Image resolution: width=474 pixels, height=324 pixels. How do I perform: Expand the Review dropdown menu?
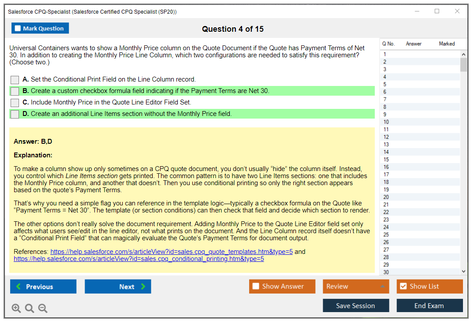pos(382,287)
